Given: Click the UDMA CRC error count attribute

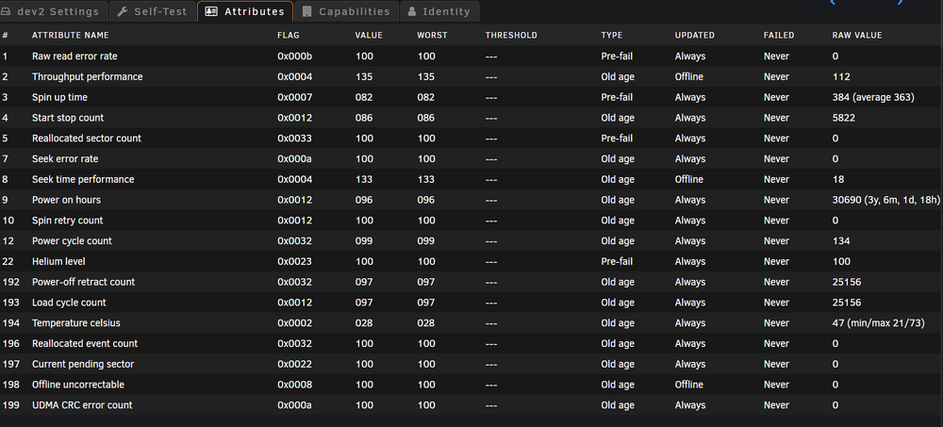Looking at the screenshot, I should [82, 404].
